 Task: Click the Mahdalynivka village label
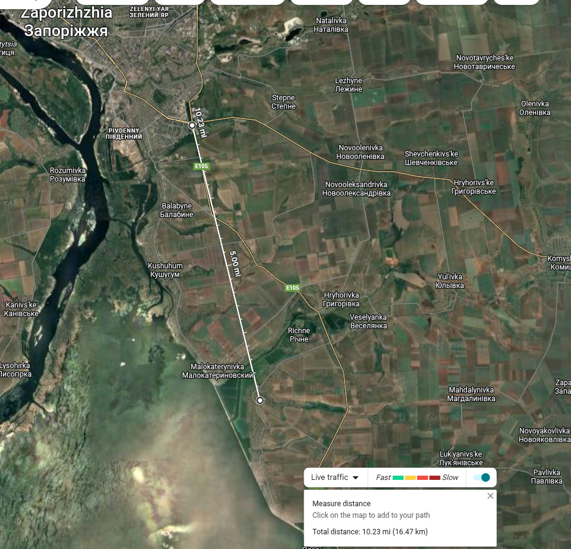(471, 394)
